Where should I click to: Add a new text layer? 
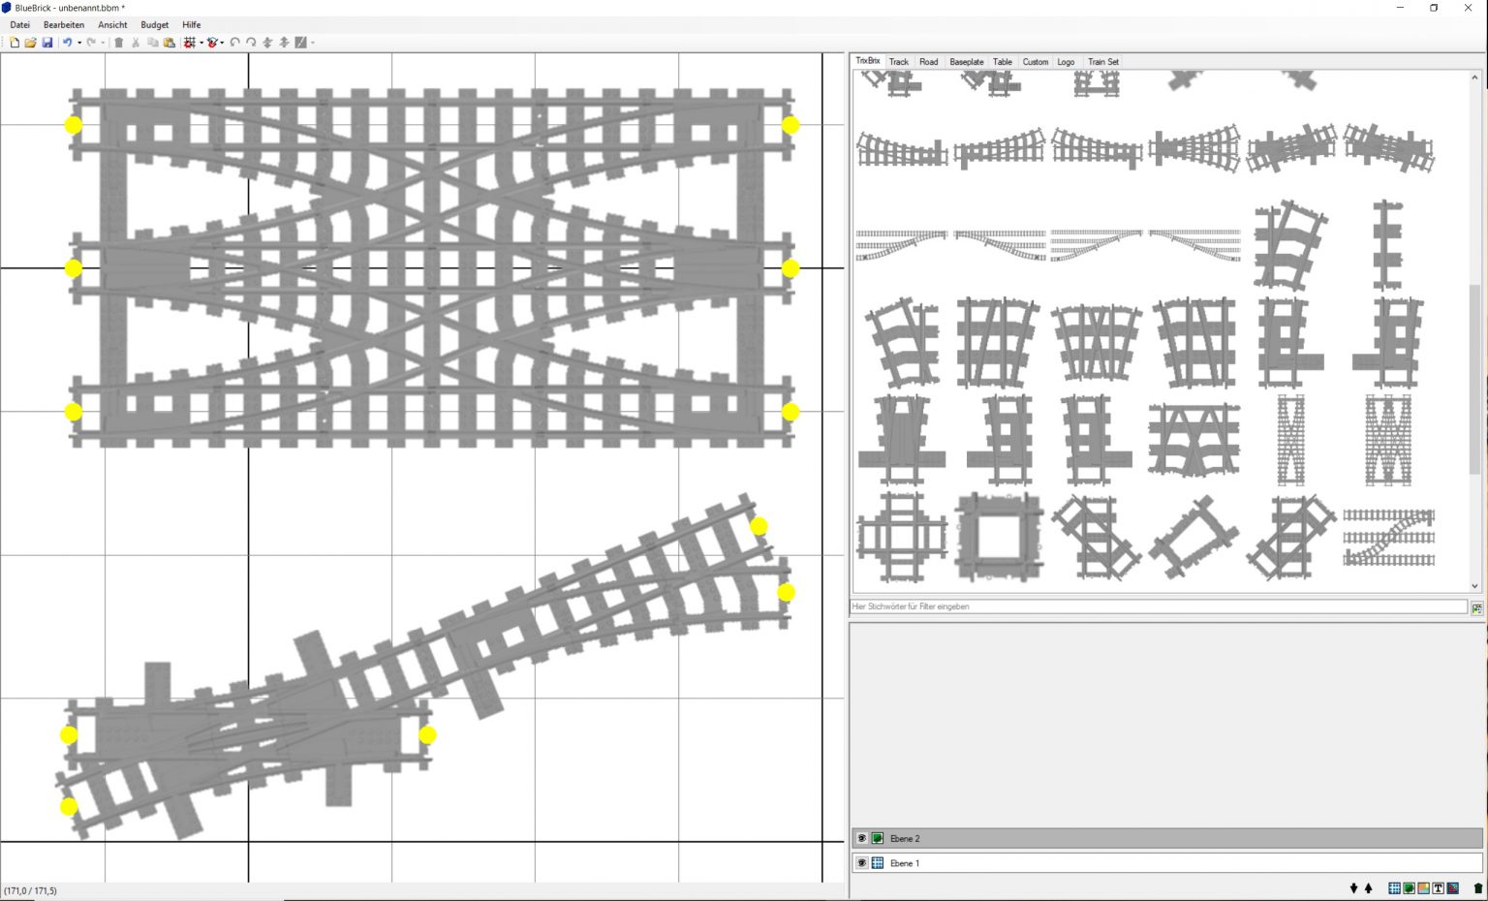[x=1439, y=887]
